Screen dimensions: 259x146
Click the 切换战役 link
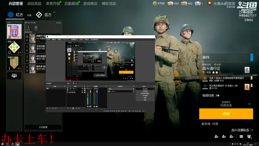[249, 20]
